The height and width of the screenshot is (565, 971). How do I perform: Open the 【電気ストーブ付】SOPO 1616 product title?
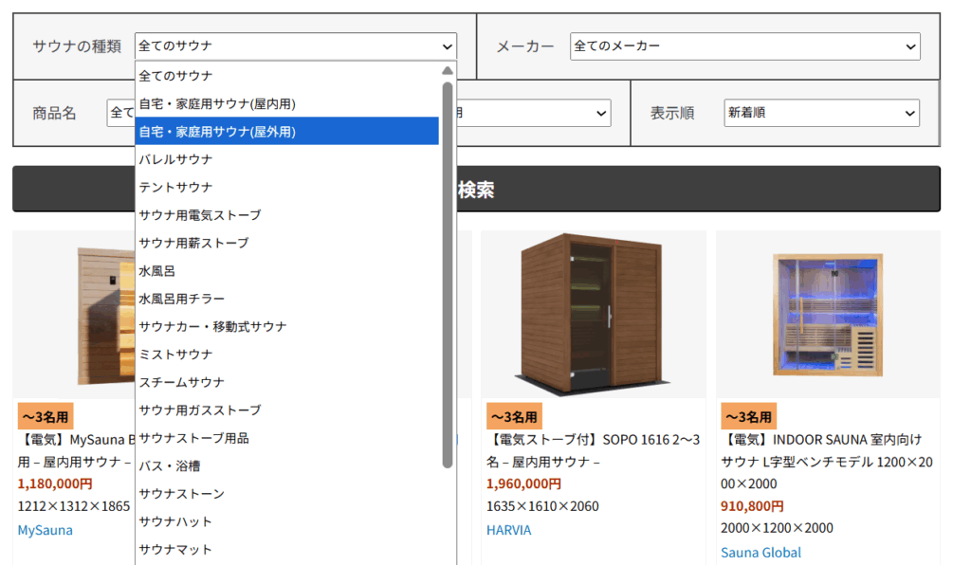593,450
